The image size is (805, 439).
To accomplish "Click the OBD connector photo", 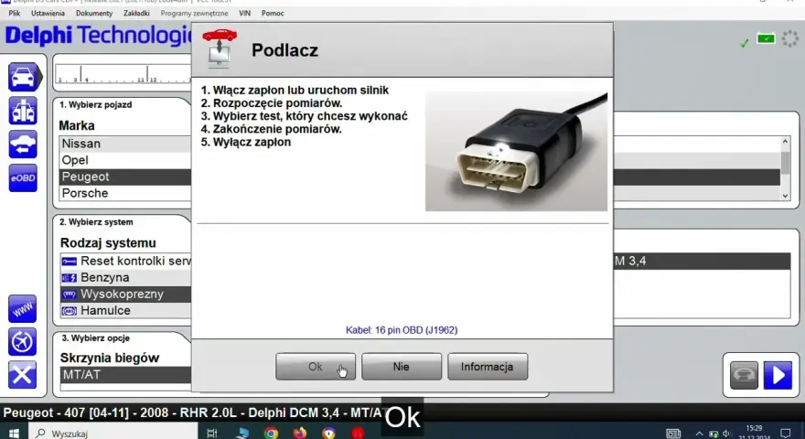I will point(516,152).
